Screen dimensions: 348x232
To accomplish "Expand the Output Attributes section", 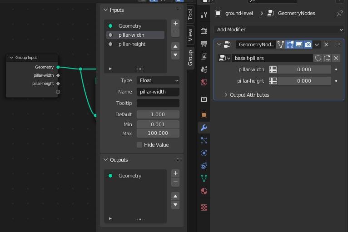I will pos(226,95).
